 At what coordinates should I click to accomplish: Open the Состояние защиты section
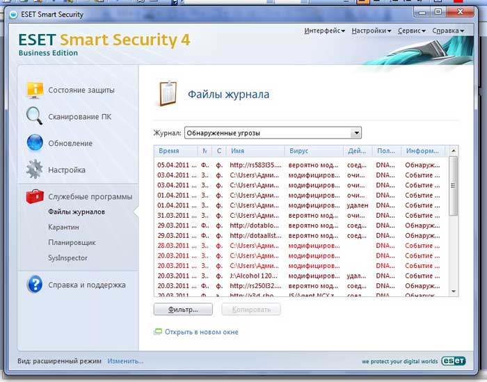tap(81, 90)
